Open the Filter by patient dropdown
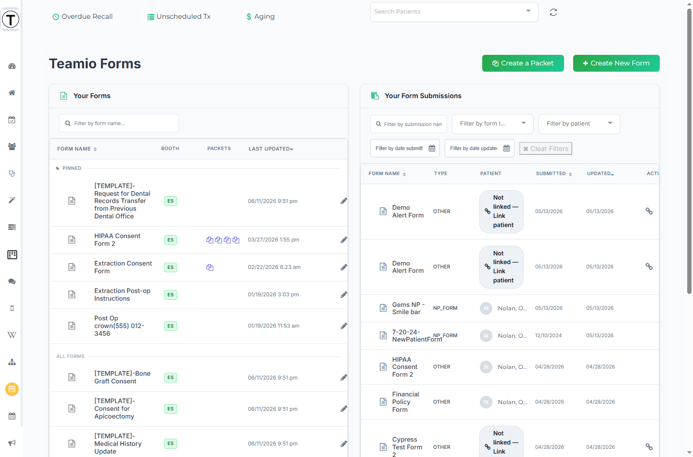Screen dimensions: 693x457 click(x=579, y=124)
